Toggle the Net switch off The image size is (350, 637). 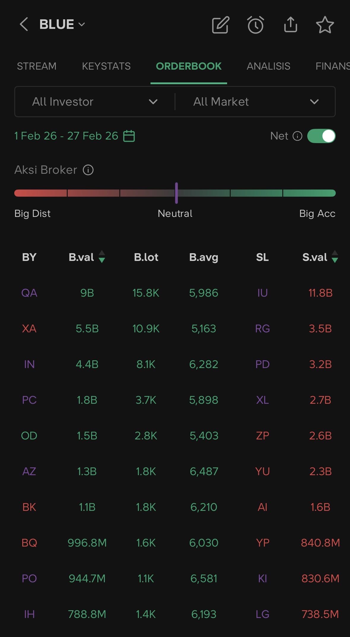(x=321, y=136)
